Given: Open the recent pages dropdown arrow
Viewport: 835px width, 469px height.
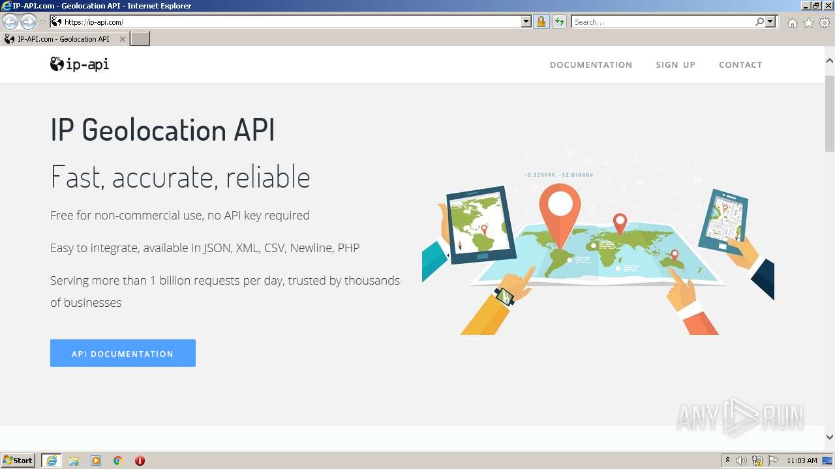Looking at the screenshot, I should pyautogui.click(x=42, y=22).
